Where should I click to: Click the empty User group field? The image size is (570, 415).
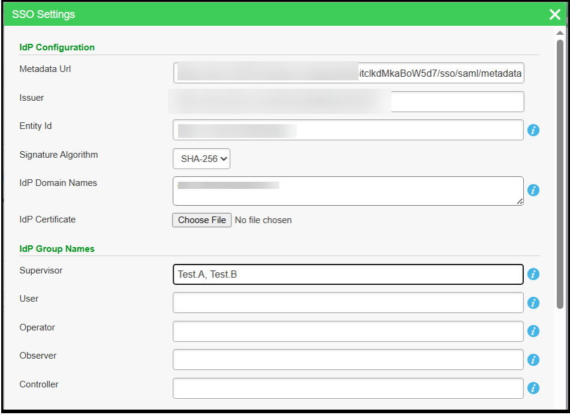348,303
